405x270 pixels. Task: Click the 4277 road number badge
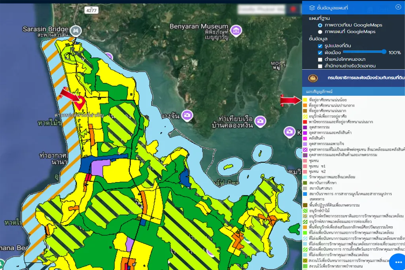click(91, 11)
